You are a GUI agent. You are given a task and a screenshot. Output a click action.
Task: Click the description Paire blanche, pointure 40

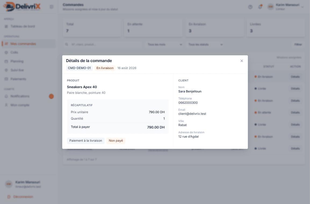(86, 93)
